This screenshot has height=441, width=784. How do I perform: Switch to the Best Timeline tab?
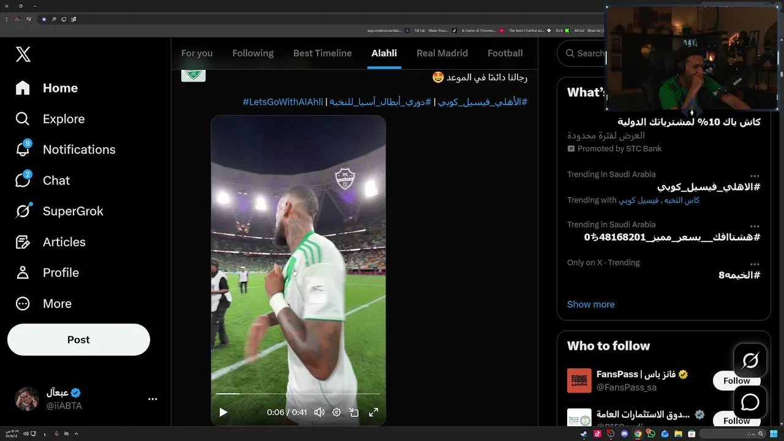click(x=322, y=53)
